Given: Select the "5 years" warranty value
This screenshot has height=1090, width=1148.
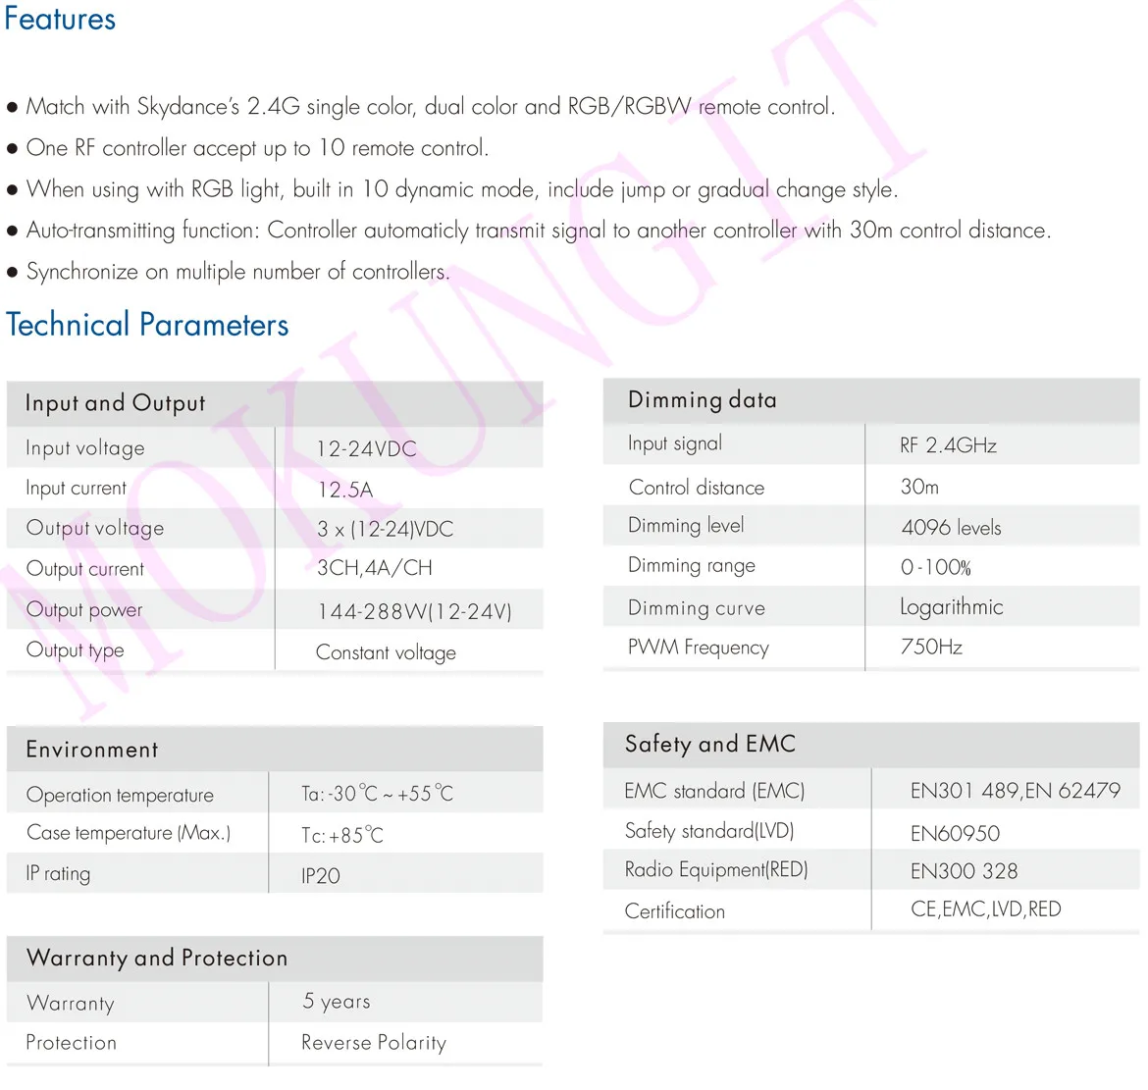Looking at the screenshot, I should (337, 1002).
